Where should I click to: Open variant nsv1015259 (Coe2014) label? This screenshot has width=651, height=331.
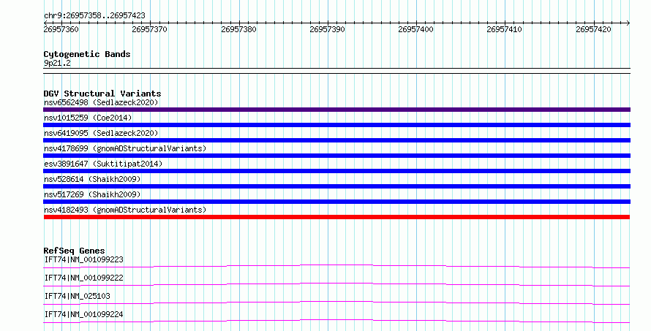coord(88,118)
